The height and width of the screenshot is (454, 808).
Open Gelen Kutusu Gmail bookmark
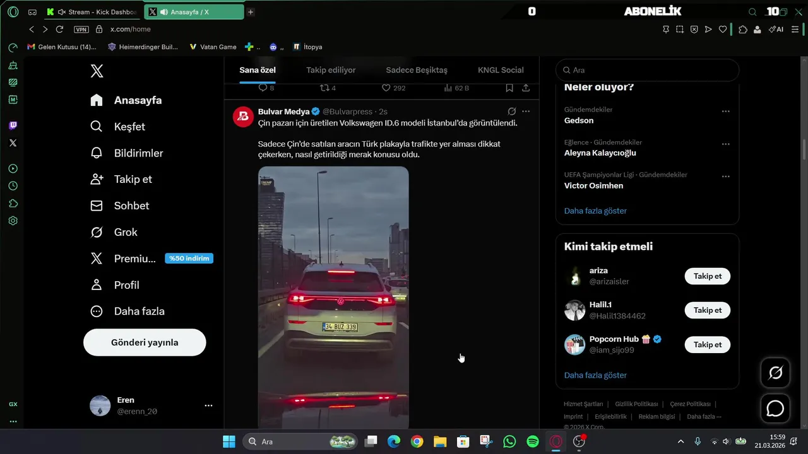[x=62, y=47]
